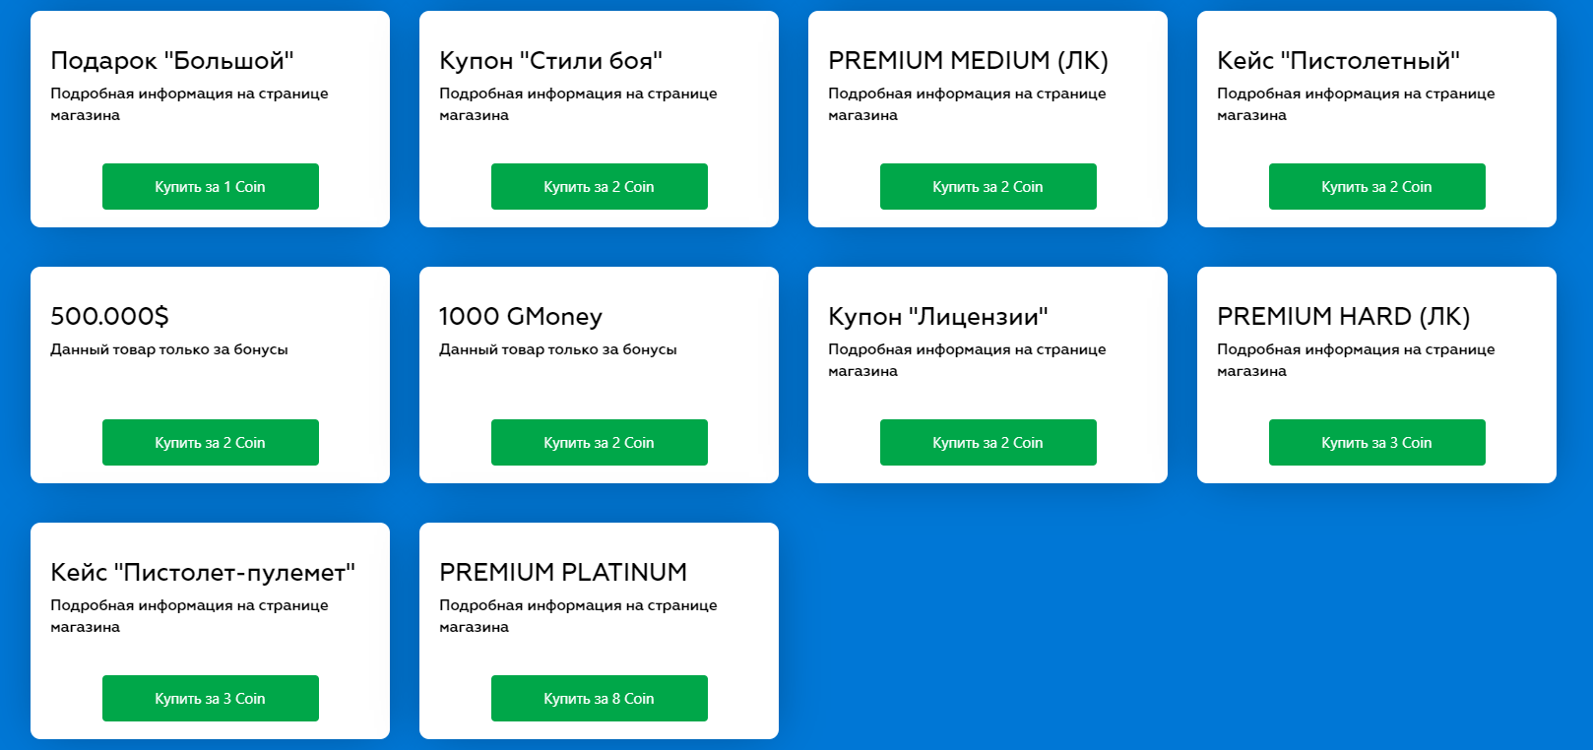The height and width of the screenshot is (750, 1593).
Task: Purchase PREMIUM MEDIUM (ЛК) for 2 Coin
Action: pos(988,187)
